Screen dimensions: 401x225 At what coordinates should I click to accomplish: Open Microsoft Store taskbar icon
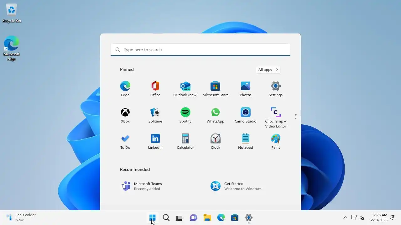pos(235,217)
